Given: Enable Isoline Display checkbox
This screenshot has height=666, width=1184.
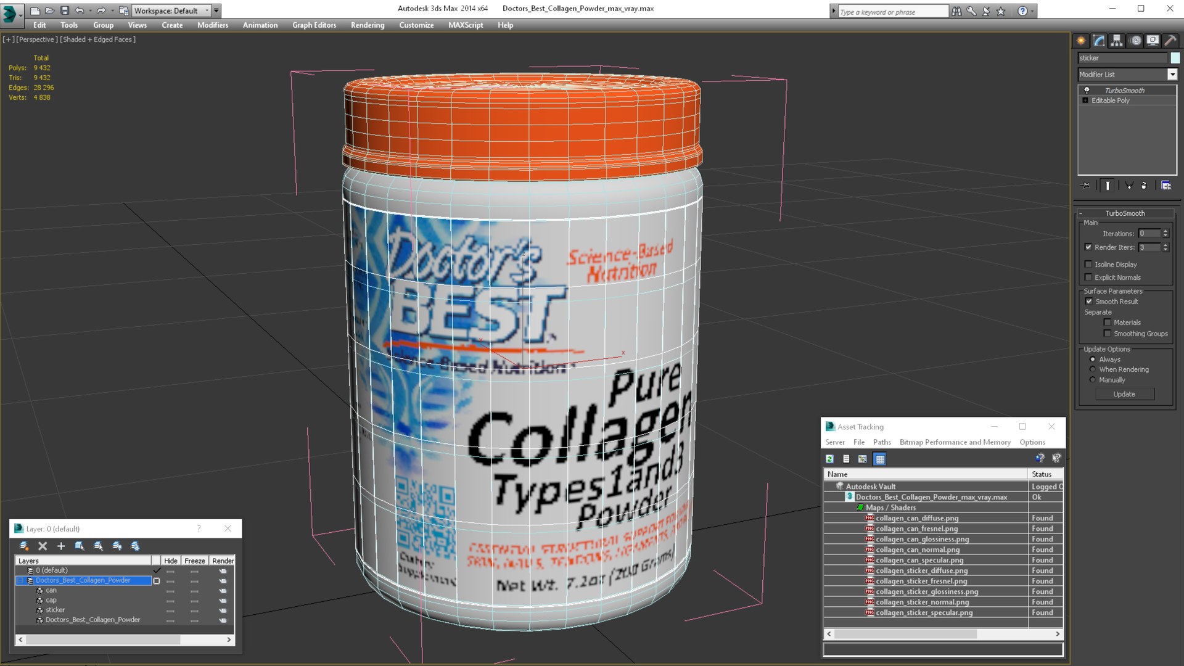Looking at the screenshot, I should pos(1088,264).
